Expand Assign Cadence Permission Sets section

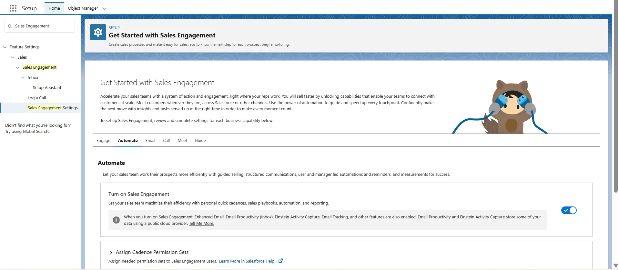pos(111,253)
